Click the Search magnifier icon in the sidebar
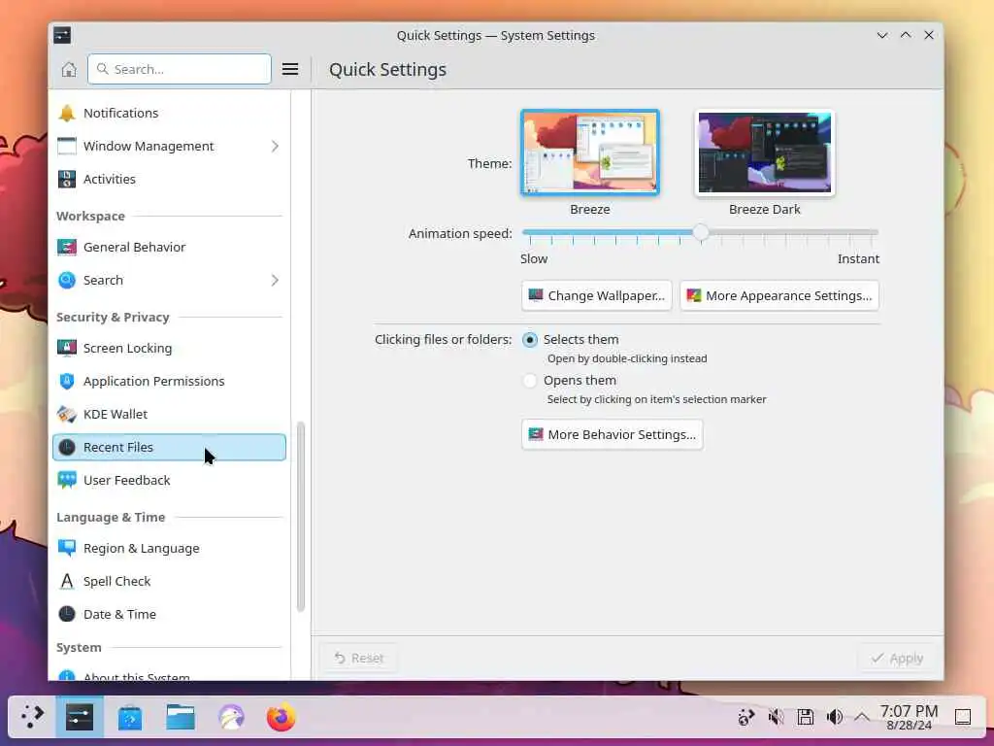Viewport: 994px width, 746px height. (x=67, y=280)
